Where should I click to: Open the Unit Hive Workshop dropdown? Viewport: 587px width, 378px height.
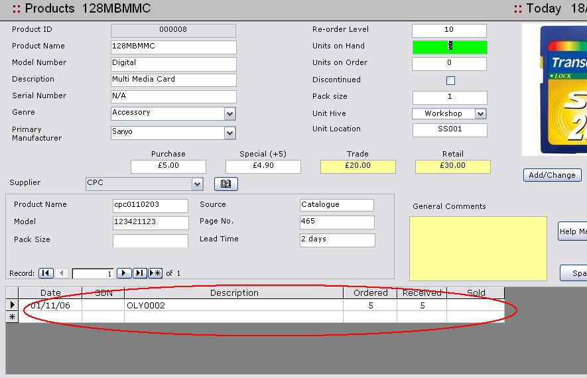tap(481, 113)
